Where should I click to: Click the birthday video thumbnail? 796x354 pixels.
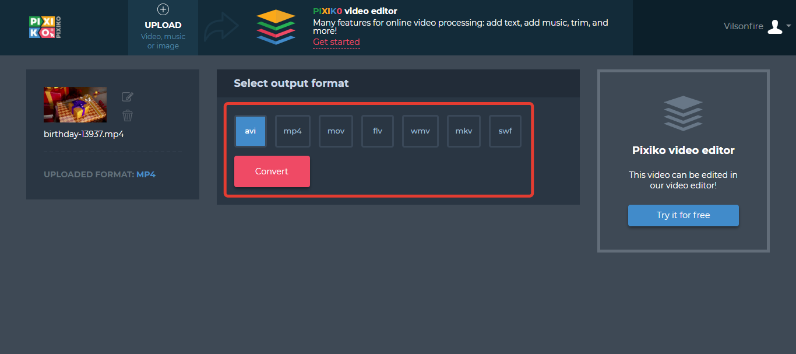[x=75, y=104]
